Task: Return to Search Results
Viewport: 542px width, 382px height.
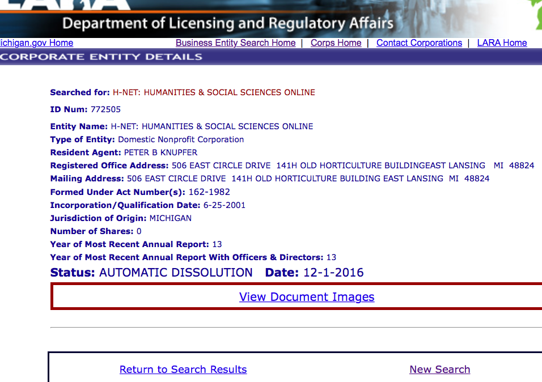Action: pyautogui.click(x=183, y=370)
